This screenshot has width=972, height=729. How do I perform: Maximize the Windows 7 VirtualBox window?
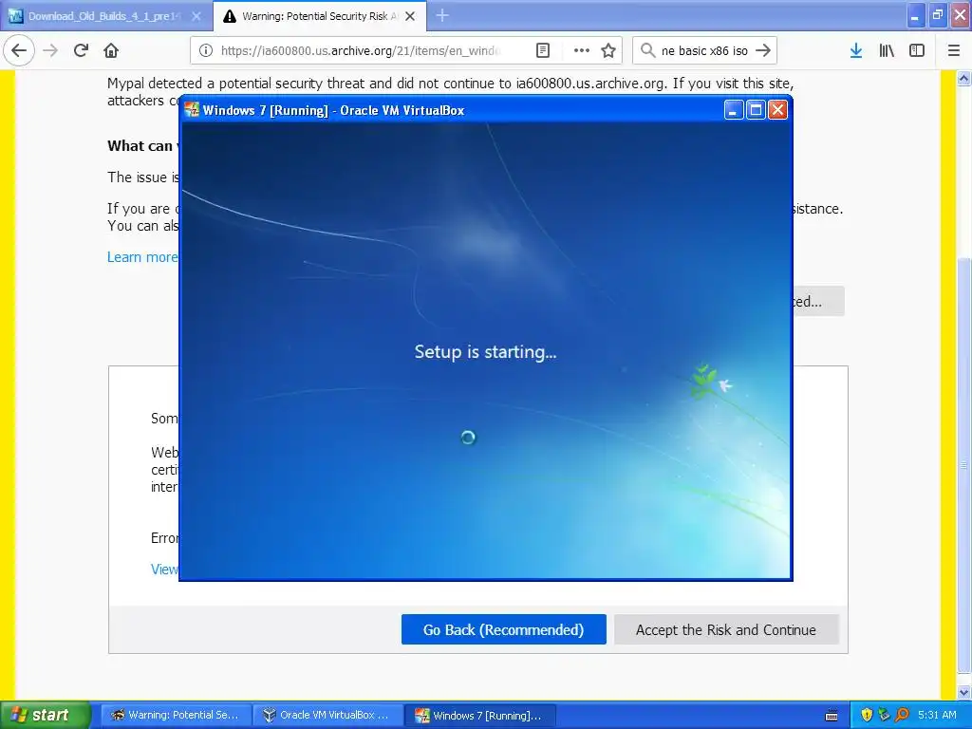click(x=756, y=110)
